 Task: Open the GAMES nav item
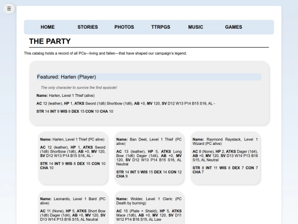click(233, 27)
